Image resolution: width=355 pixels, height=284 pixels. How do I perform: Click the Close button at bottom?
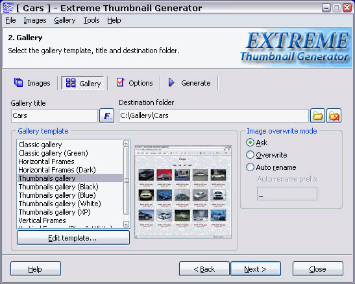click(x=318, y=269)
